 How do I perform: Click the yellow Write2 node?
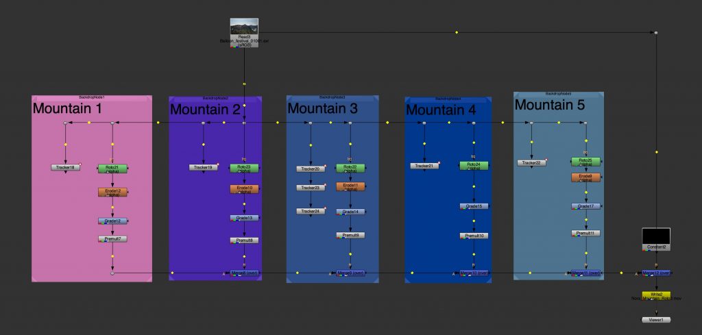[x=656, y=295]
